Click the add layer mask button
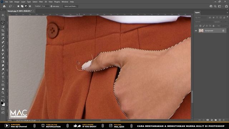The image size is (229, 129). tap(208, 120)
